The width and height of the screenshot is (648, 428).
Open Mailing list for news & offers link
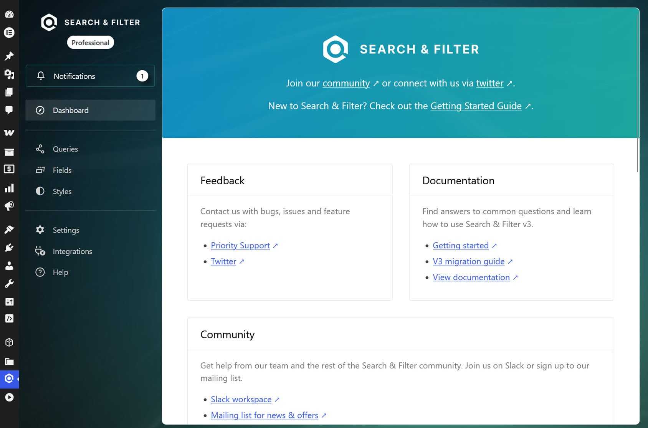264,415
